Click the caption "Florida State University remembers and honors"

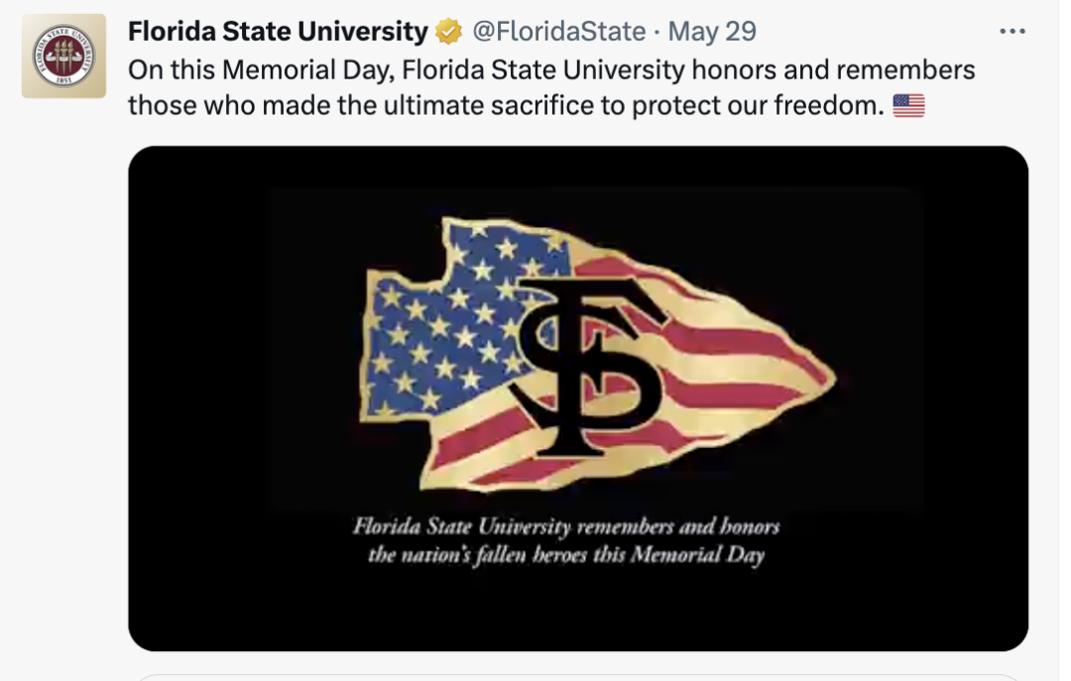[566, 525]
